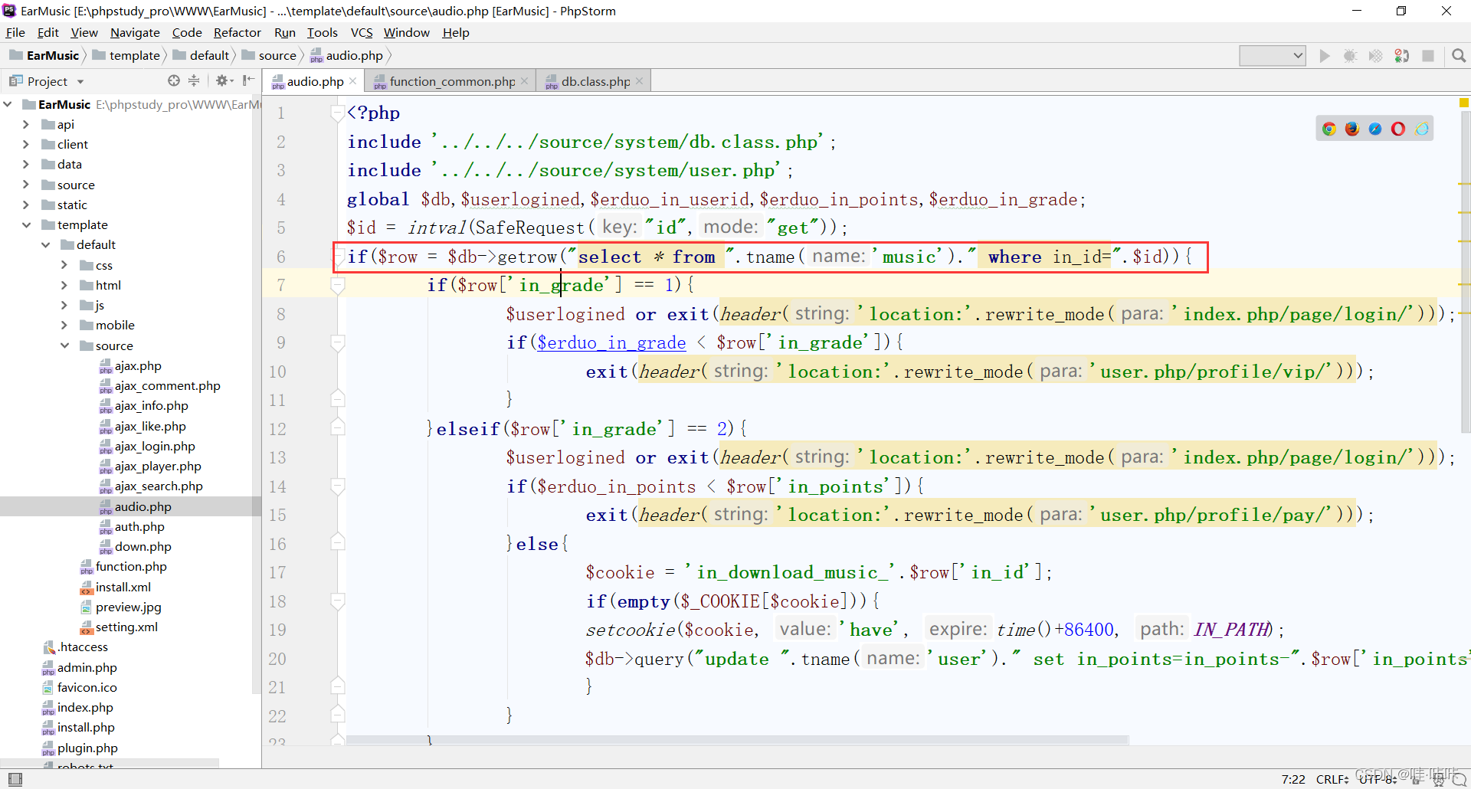Collapse all in Project panel
The width and height of the screenshot is (1471, 789).
tap(194, 80)
